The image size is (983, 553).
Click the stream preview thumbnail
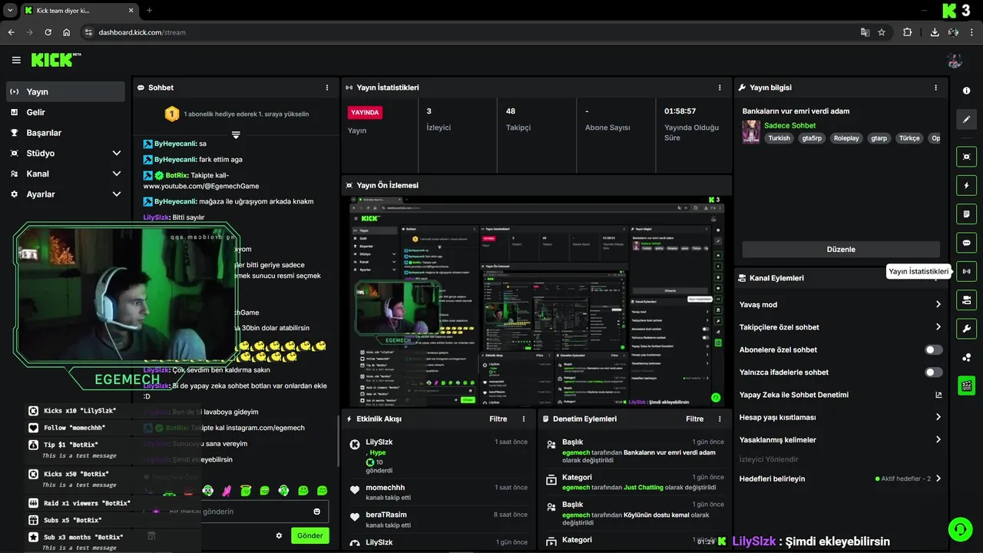[x=537, y=301]
